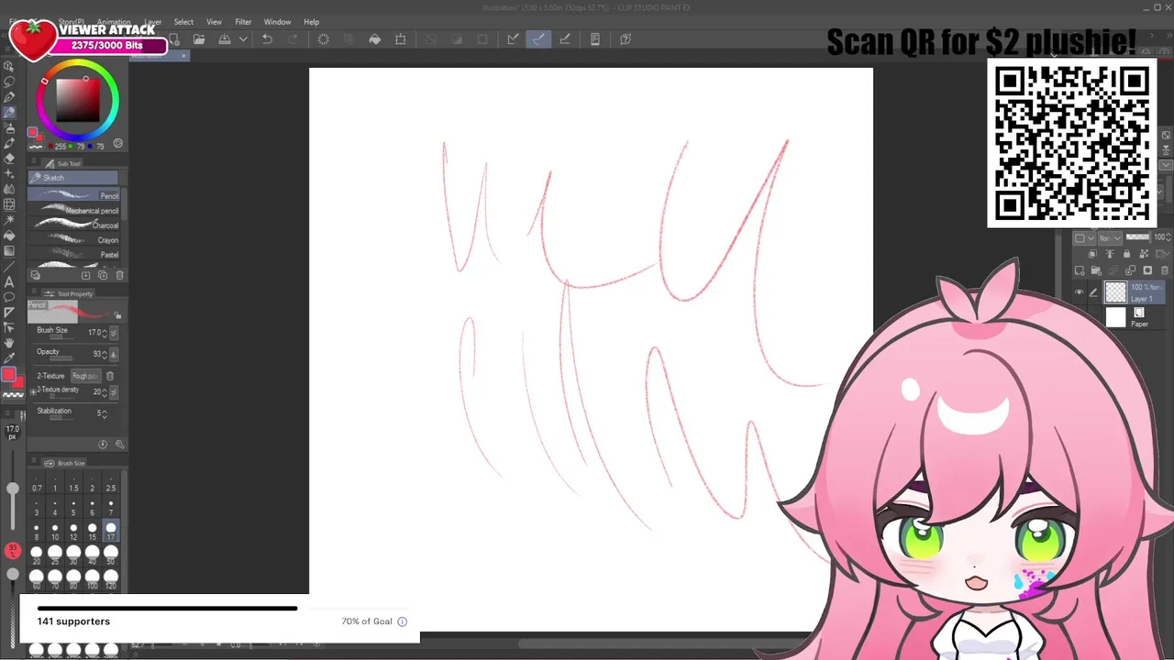Screen dimensions: 1174x660
Task: Toggle the Pencil tool property lock
Action: pyautogui.click(x=117, y=315)
